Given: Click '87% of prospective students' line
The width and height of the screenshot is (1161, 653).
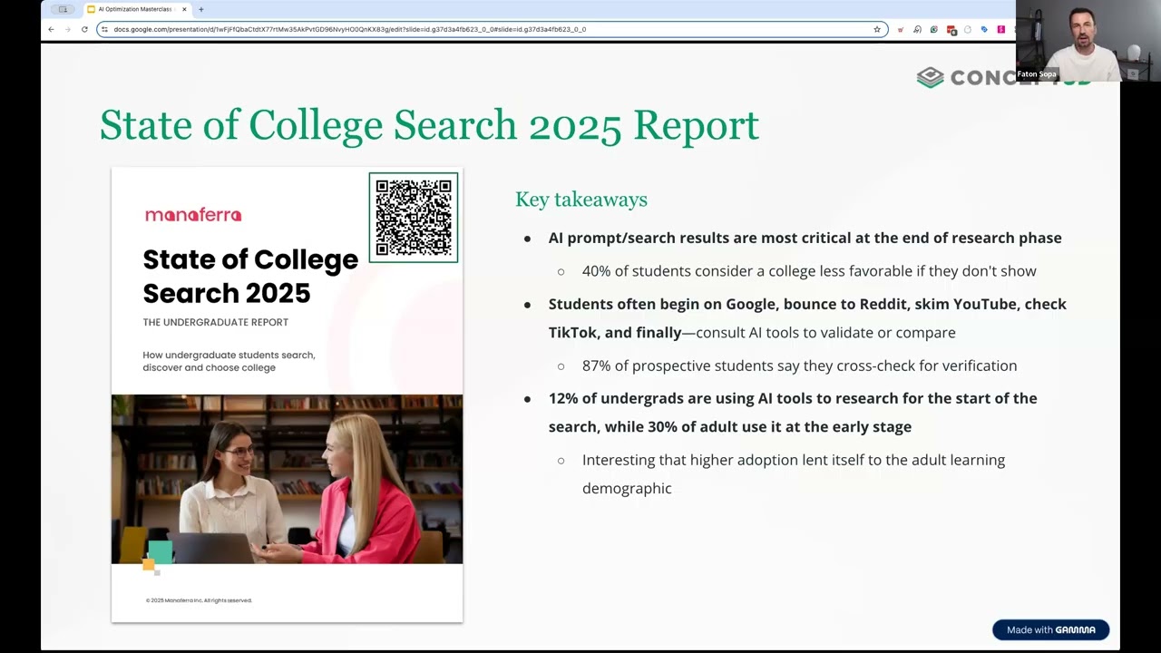Looking at the screenshot, I should click(x=799, y=365).
